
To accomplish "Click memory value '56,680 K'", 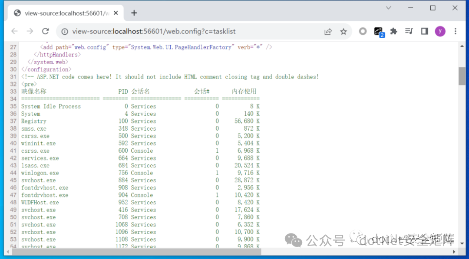I will click(x=247, y=121).
